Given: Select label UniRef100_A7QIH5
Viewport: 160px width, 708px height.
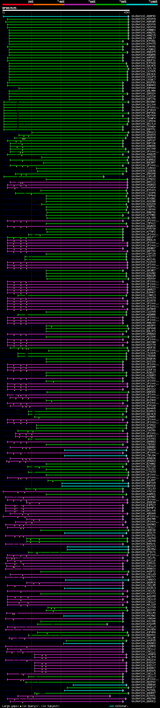Looking at the screenshot, I should 143,624.
